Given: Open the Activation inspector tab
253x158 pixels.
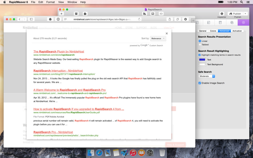Looking at the screenshot, I should (237, 31).
